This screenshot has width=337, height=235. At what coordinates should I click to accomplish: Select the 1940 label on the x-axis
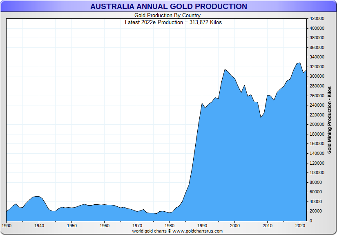pos(39,225)
